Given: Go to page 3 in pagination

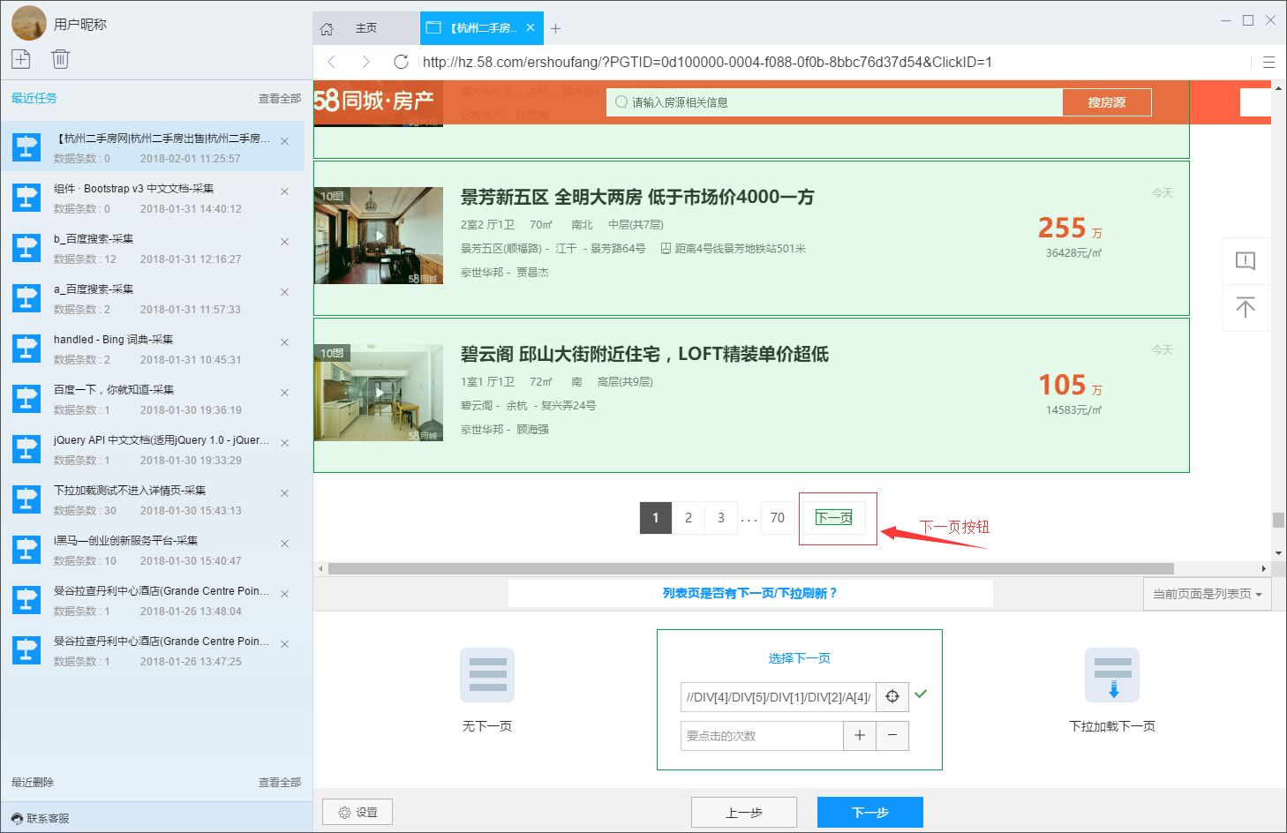Looking at the screenshot, I should pos(721,518).
